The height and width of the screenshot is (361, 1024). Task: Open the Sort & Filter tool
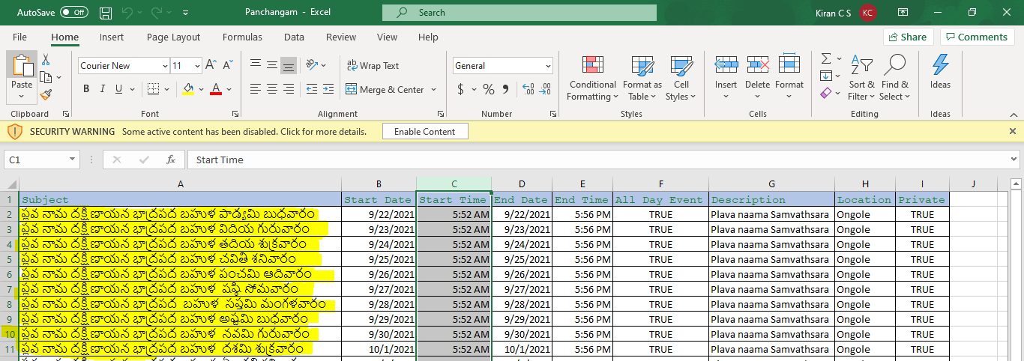[861, 78]
